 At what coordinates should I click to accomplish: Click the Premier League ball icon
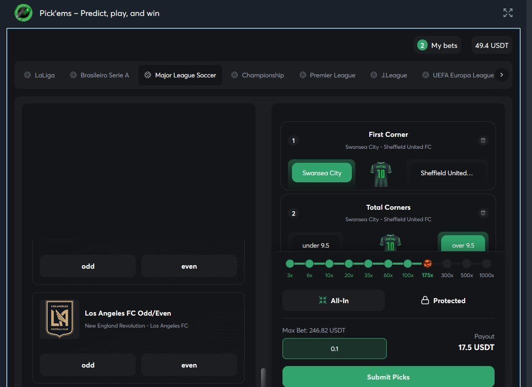(302, 75)
